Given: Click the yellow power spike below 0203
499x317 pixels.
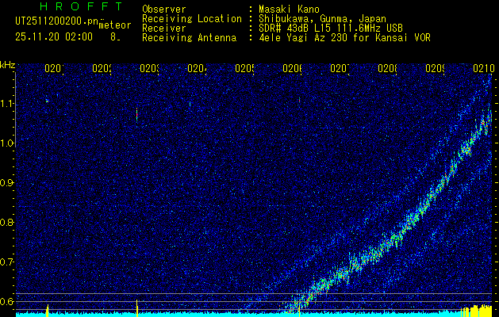Looking at the screenshot, I should tap(136, 307).
